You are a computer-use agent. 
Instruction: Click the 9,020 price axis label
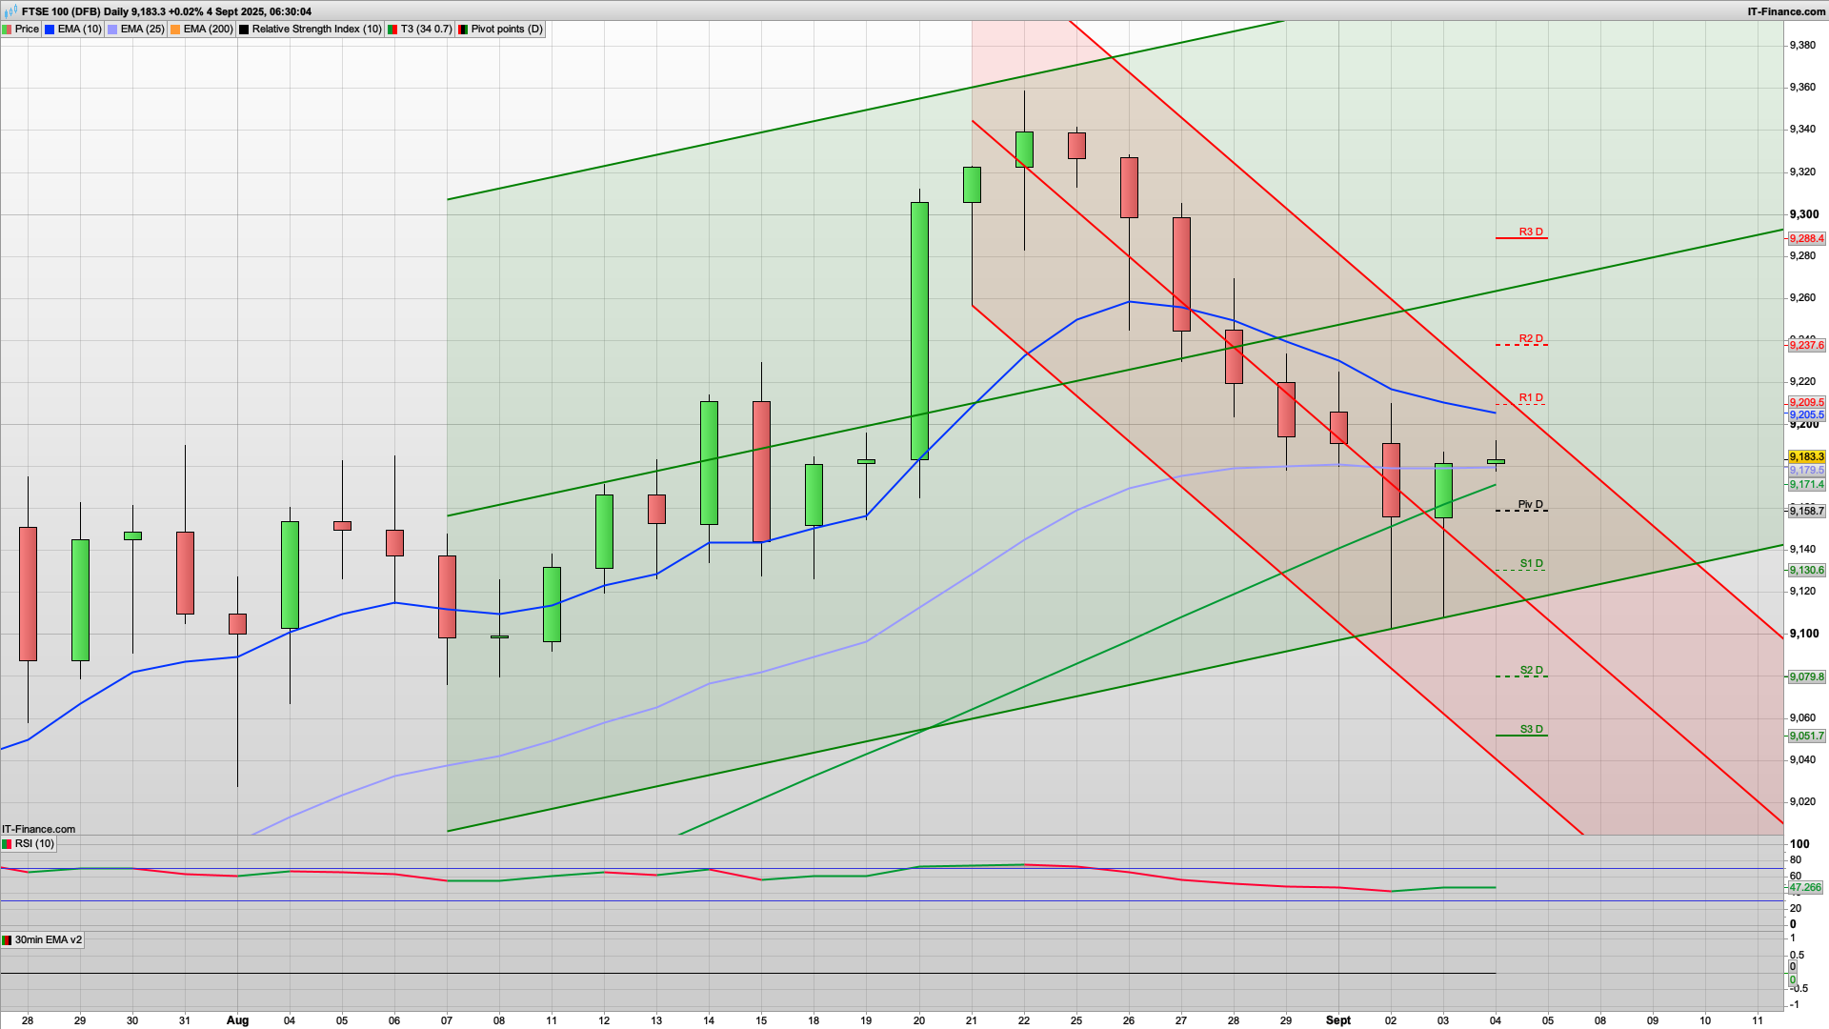[x=1802, y=802]
